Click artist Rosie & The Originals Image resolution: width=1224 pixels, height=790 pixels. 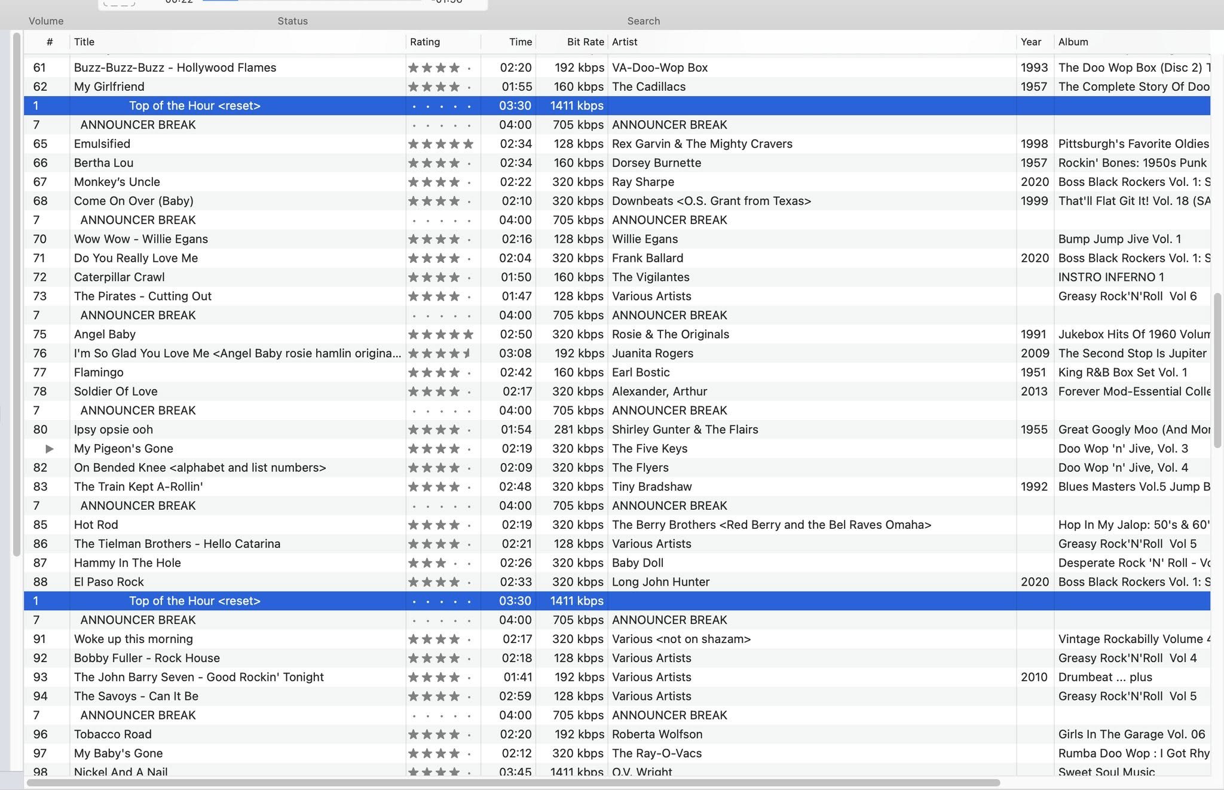(x=671, y=335)
